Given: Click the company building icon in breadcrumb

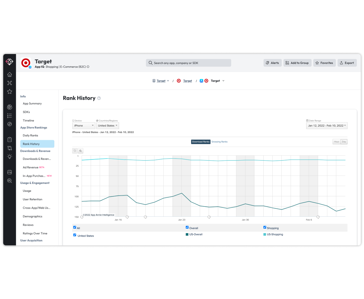Looking at the screenshot, I should (x=154, y=81).
